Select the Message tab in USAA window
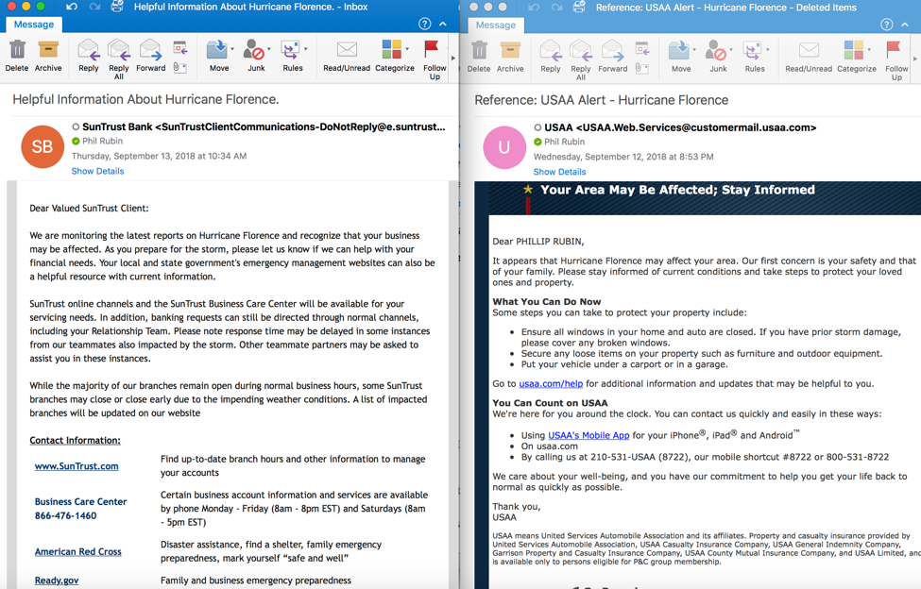The width and height of the screenshot is (921, 589). (496, 25)
